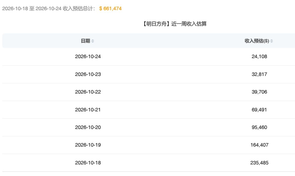Screen dimensions: 295x176
Task: Select date cell 2026-10-18
Action: coord(88,163)
